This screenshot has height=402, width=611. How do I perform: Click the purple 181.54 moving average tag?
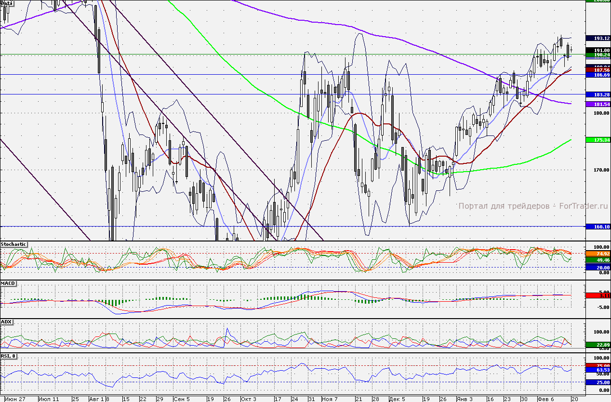click(x=598, y=104)
